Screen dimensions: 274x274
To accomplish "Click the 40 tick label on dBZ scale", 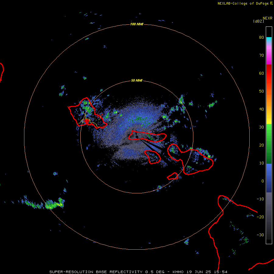I will point(262,109).
